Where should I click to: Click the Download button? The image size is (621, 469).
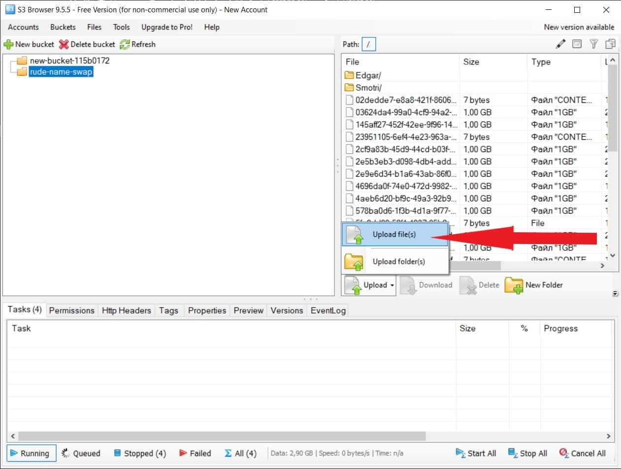426,285
